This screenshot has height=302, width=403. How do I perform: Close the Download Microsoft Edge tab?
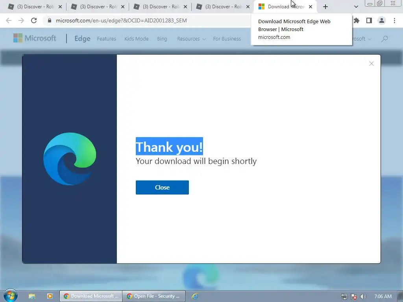click(311, 7)
